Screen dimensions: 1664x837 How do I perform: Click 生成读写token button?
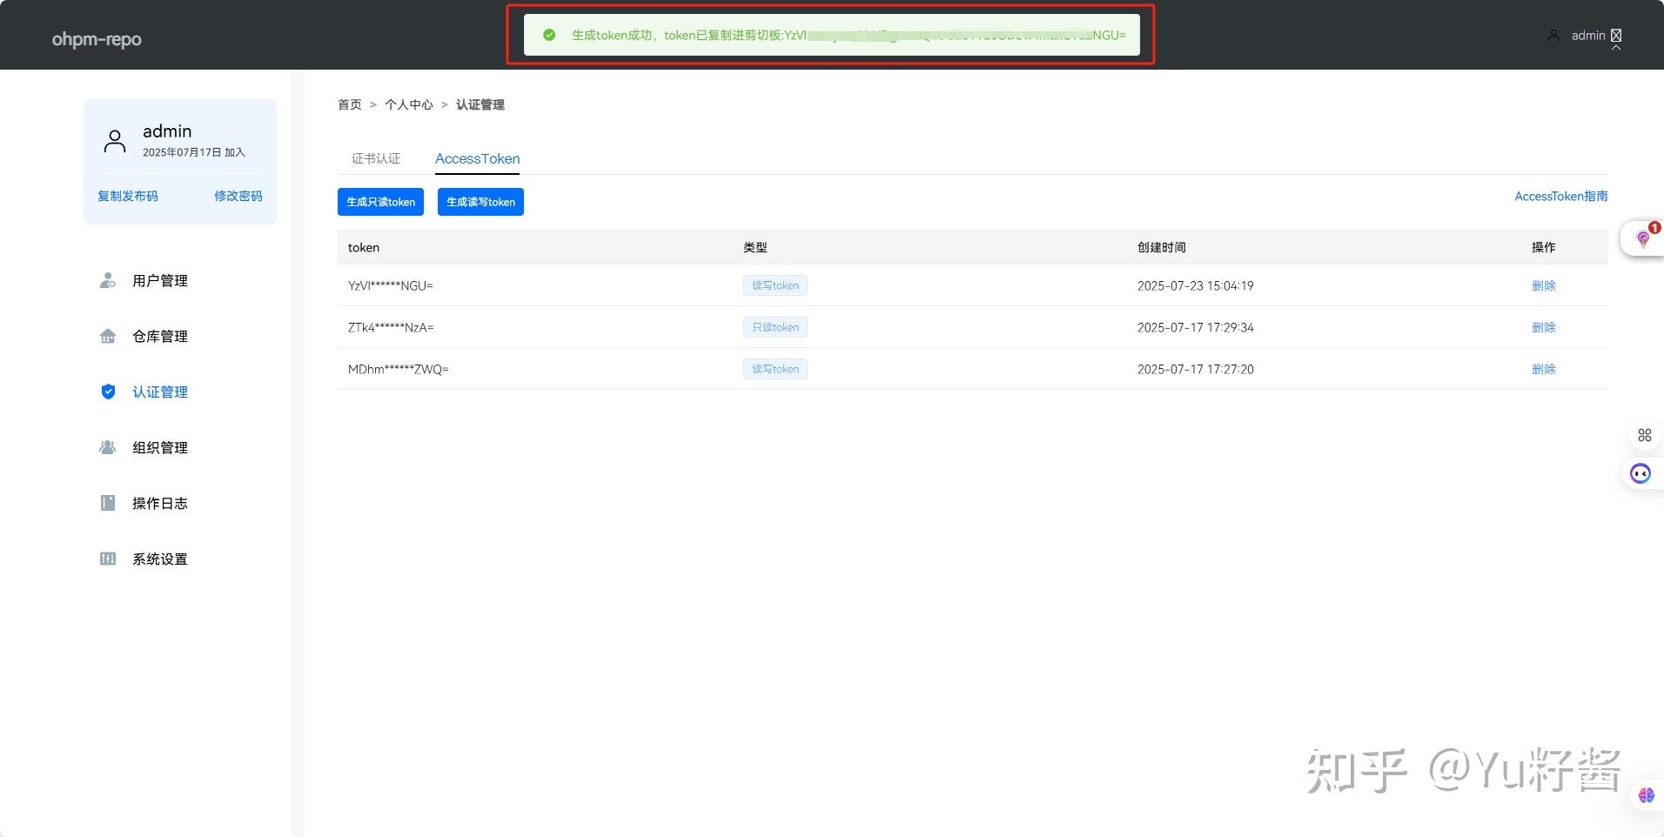(x=480, y=202)
